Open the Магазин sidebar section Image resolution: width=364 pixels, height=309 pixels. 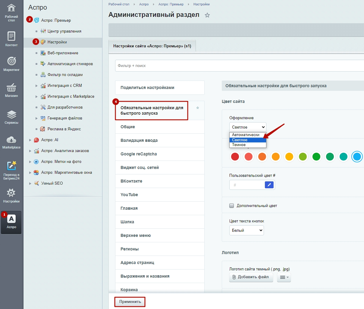tap(11, 90)
